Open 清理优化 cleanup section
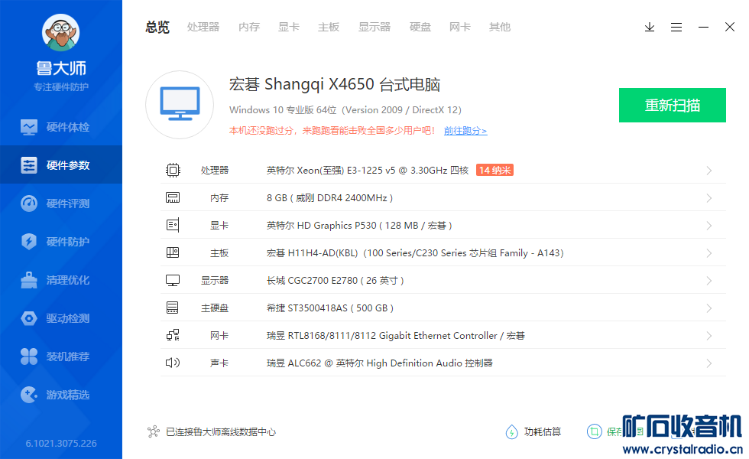 61,280
